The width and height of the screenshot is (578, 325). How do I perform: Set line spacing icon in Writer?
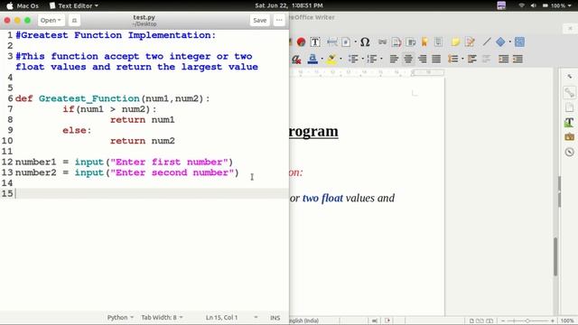(453, 59)
